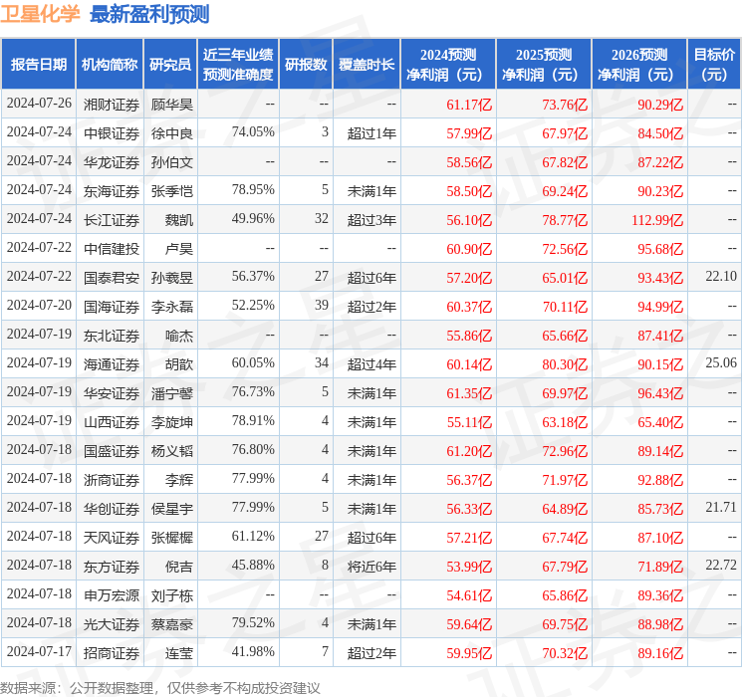
Task: Select the 东海证券 institution cell
Action: [x=112, y=191]
